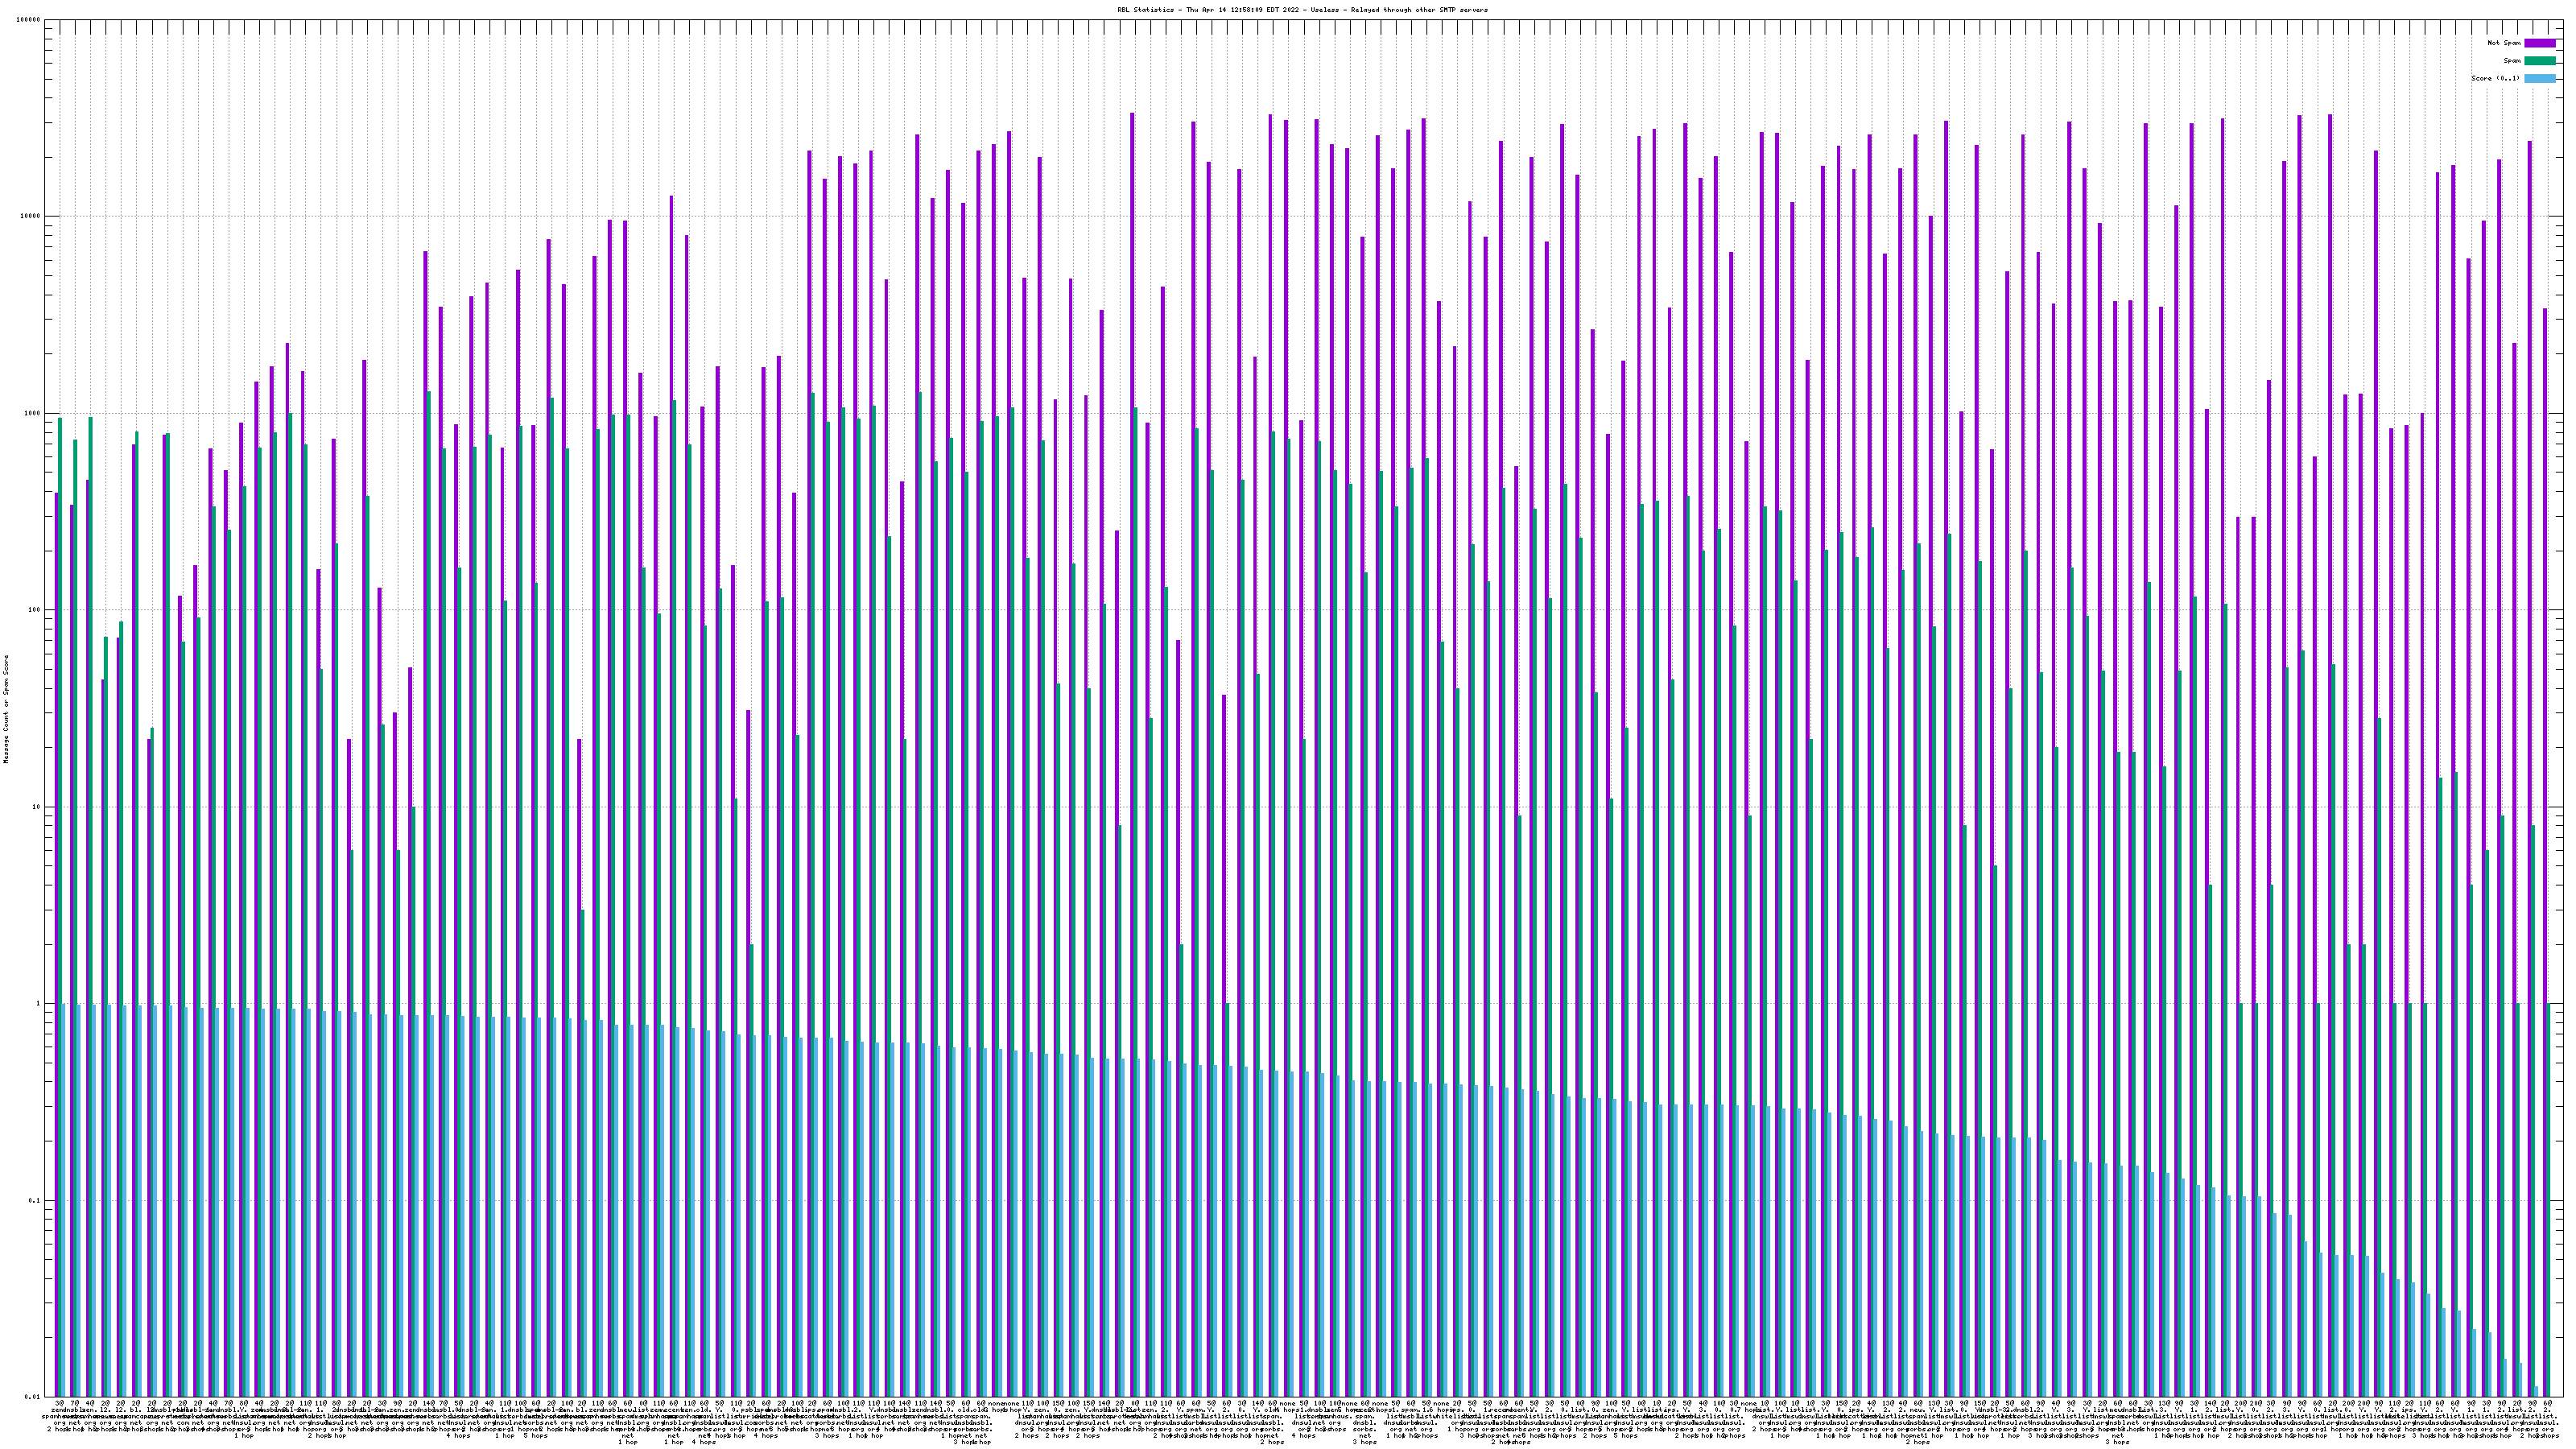Click the 100 y-axis tick label
Screen dimensions: 2576x1449
pos(35,610)
